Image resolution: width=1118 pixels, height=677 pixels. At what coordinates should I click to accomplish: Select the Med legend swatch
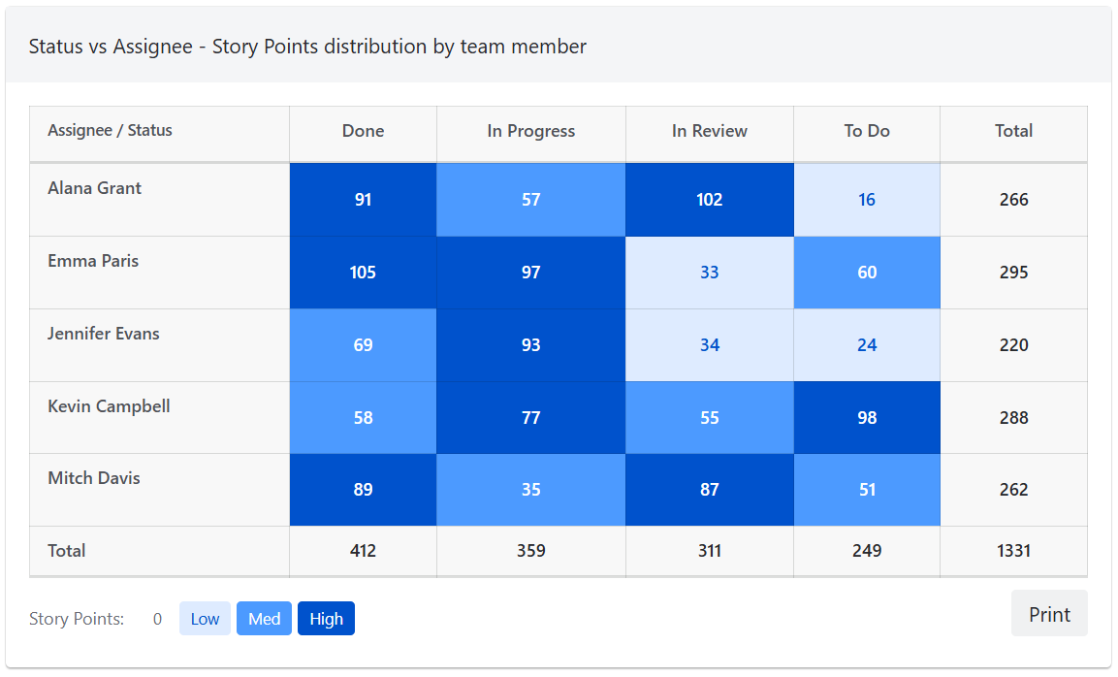264,619
